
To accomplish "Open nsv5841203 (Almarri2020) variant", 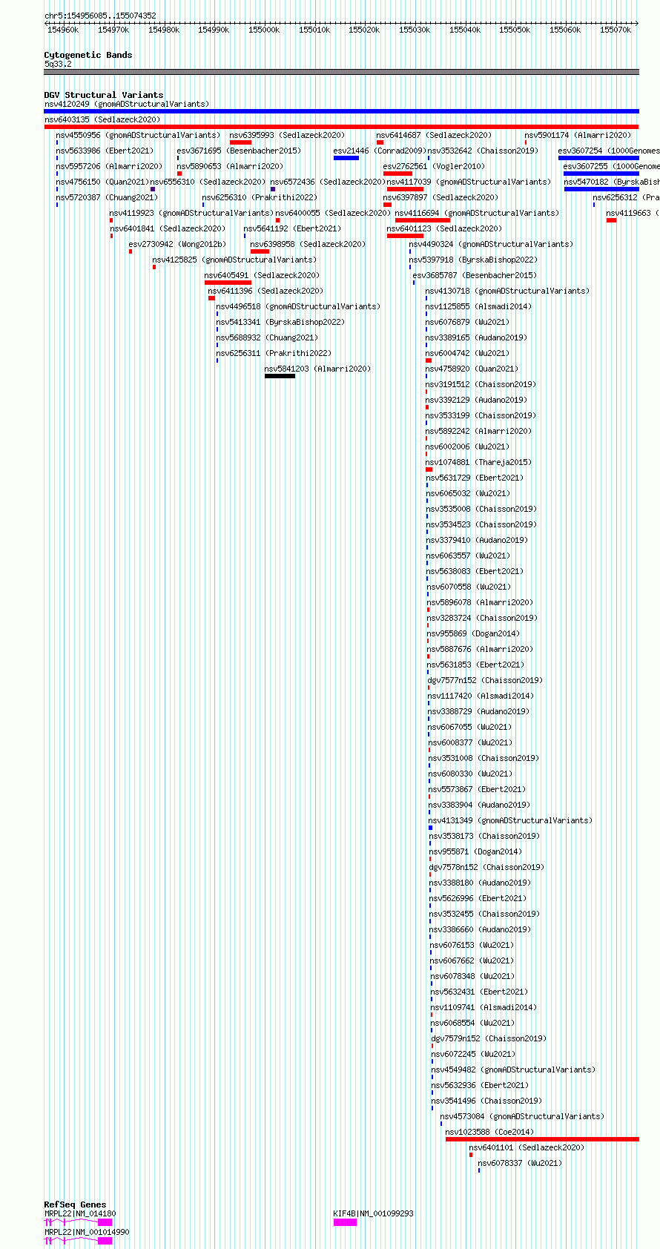I will (x=318, y=369).
